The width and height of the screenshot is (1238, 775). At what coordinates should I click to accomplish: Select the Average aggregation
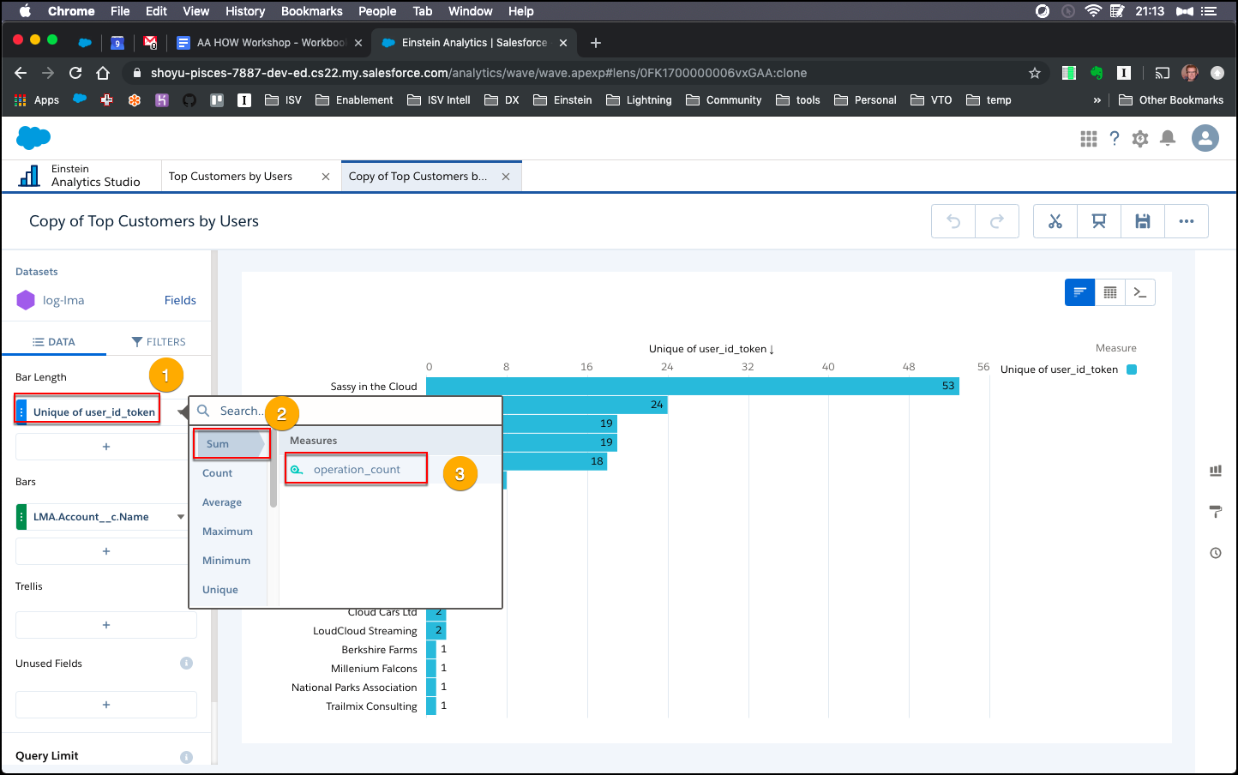pyautogui.click(x=222, y=502)
